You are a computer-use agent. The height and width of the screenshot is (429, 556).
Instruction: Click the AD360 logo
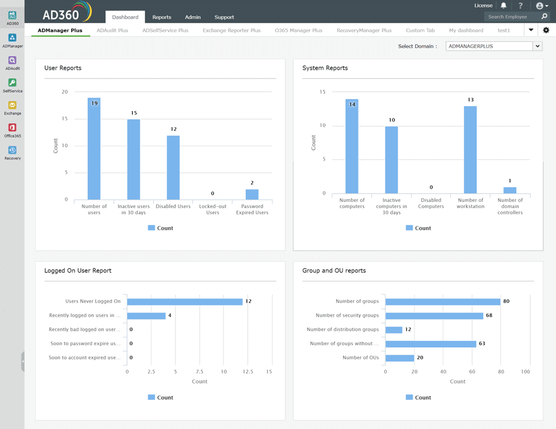click(x=67, y=12)
